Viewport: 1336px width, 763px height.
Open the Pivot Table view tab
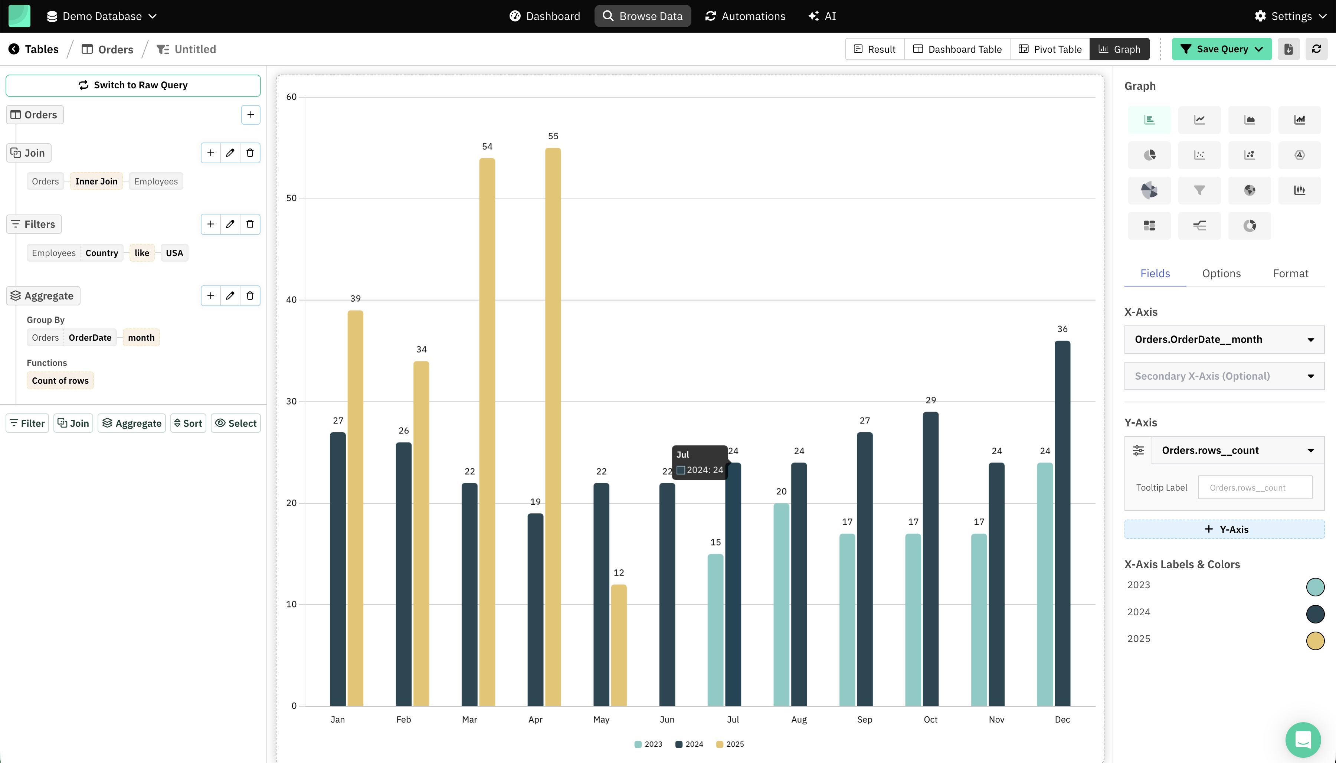tap(1050, 49)
